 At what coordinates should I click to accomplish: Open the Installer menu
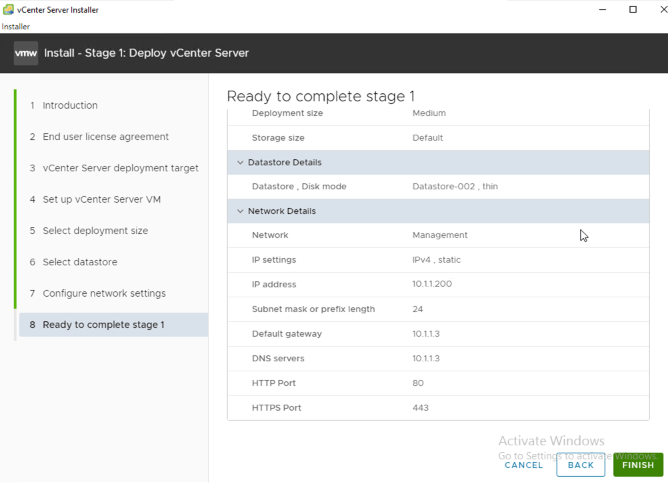pyautogui.click(x=15, y=27)
